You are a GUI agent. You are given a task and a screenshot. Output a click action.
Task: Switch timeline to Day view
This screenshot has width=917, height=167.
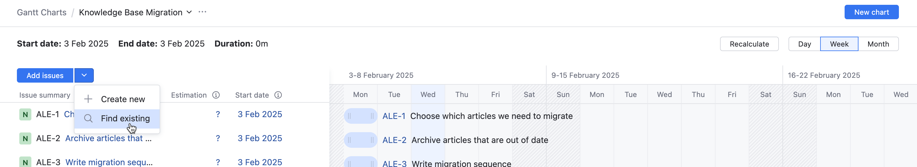tap(804, 44)
